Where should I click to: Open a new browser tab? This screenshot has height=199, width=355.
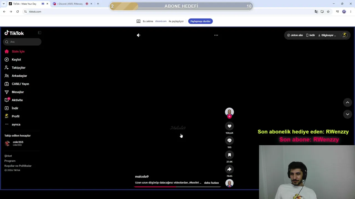(x=98, y=4)
